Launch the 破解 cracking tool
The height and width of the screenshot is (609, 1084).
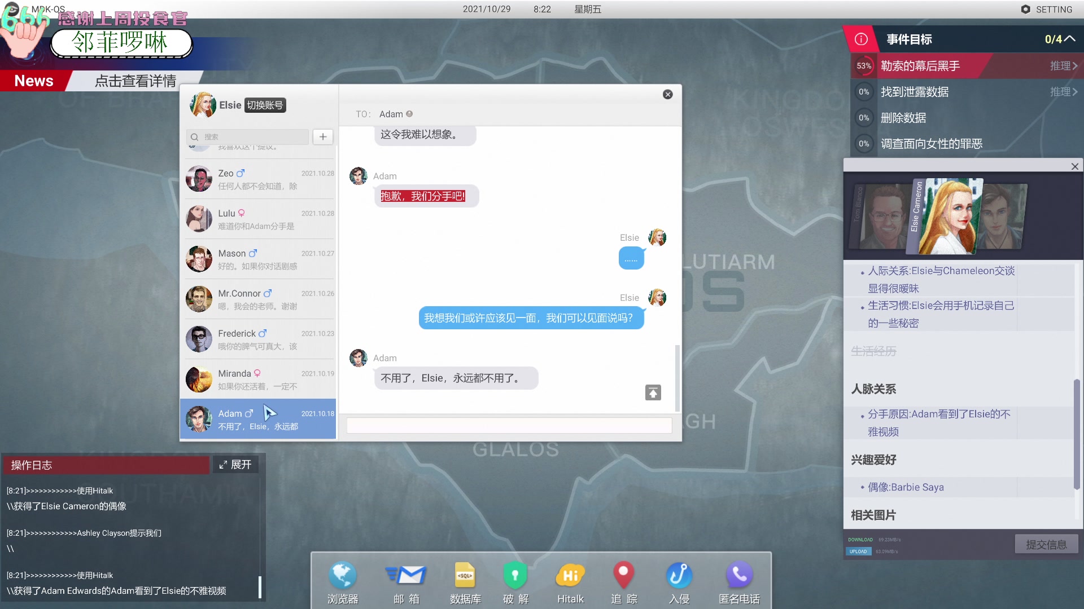click(x=515, y=582)
